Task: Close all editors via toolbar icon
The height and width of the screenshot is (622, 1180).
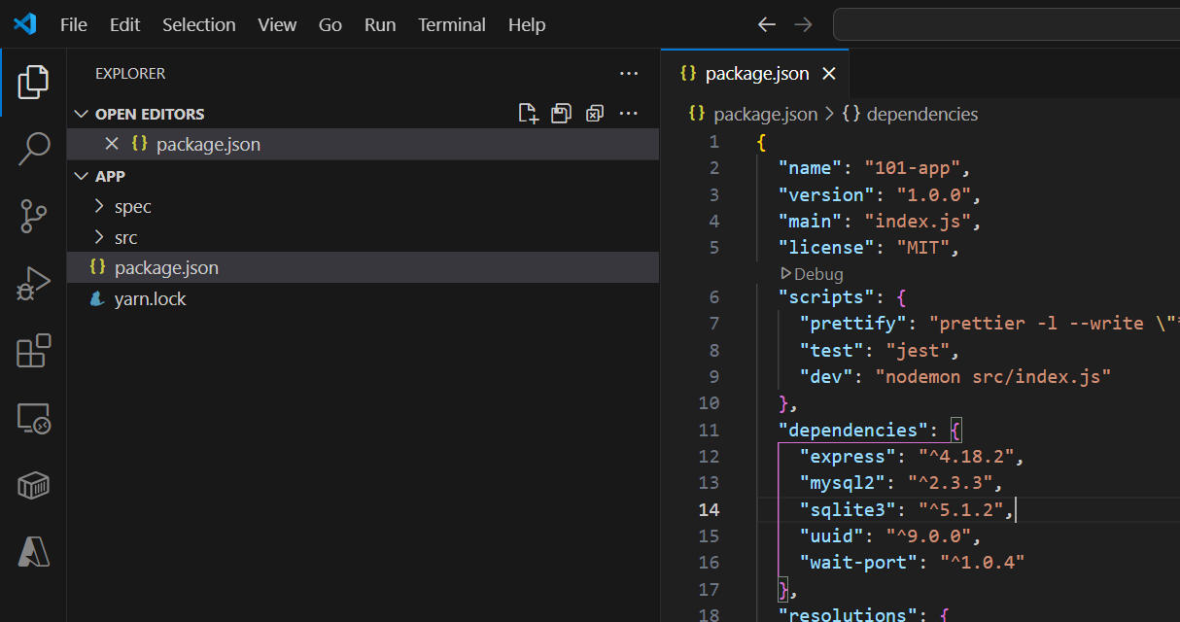Action: pyautogui.click(x=594, y=113)
